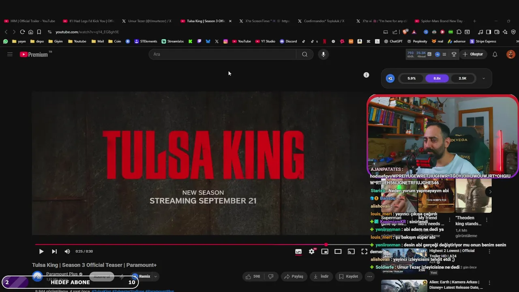Open Discord bookmark
The width and height of the screenshot is (519, 292).
tap(288, 41)
